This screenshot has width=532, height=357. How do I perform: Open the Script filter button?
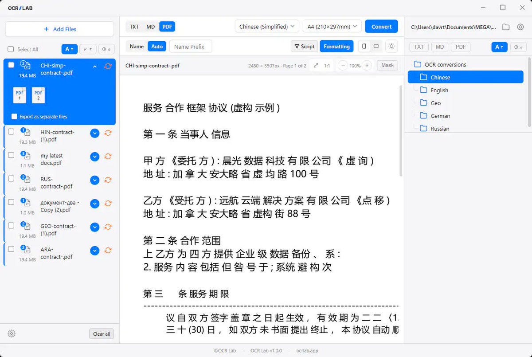pyautogui.click(x=304, y=46)
